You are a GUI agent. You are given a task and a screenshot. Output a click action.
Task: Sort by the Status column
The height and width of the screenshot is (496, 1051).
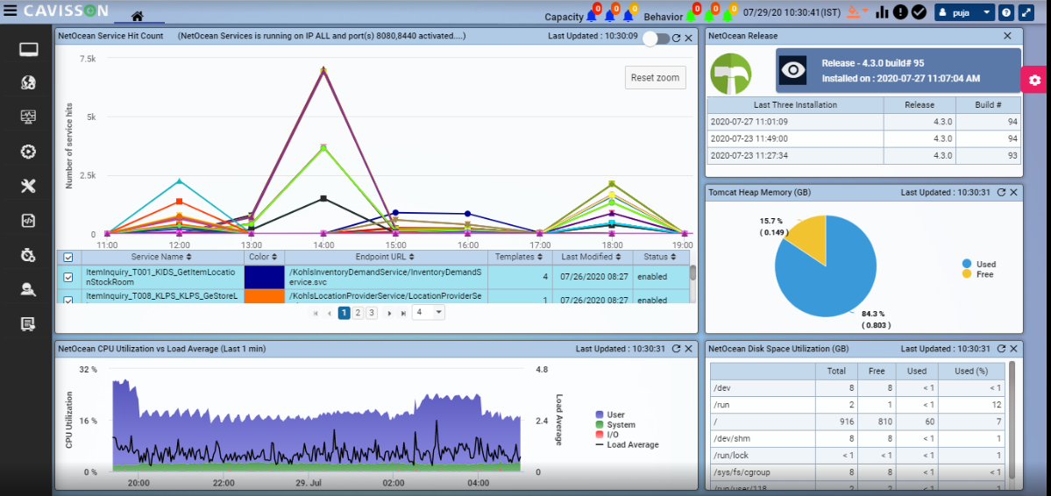click(x=659, y=257)
